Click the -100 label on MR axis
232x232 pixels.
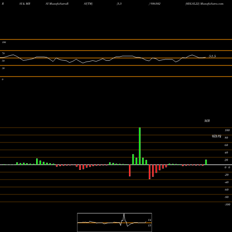pos(227,205)
